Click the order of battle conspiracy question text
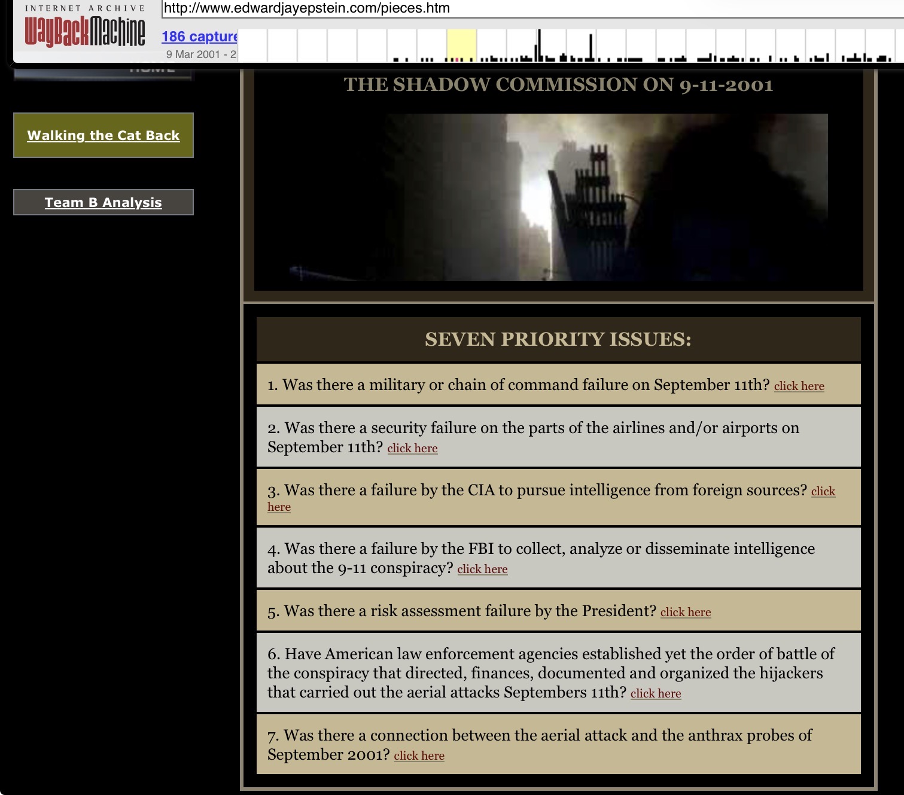This screenshot has width=904, height=795. 551,673
